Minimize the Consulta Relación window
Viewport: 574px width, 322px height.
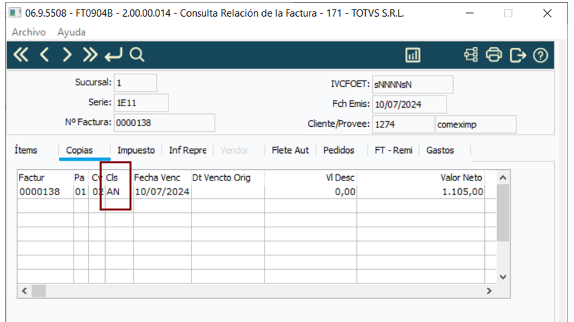coord(470,13)
